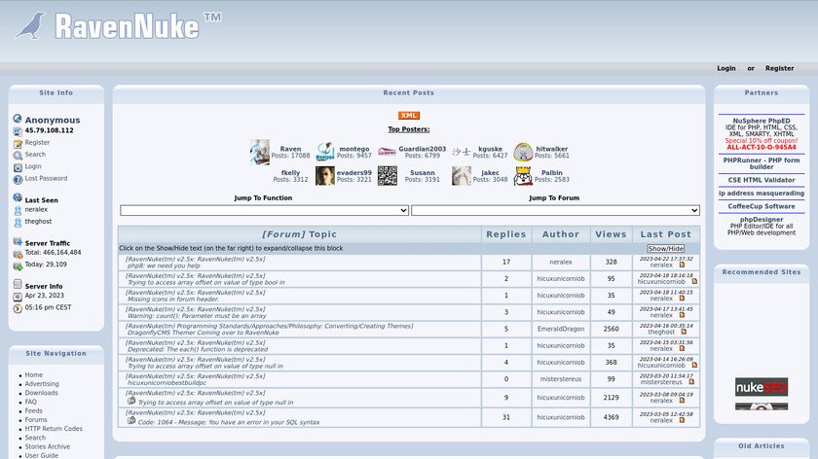Click Susann's QR code avatar
This screenshot has width=818, height=459.
pos(388,176)
